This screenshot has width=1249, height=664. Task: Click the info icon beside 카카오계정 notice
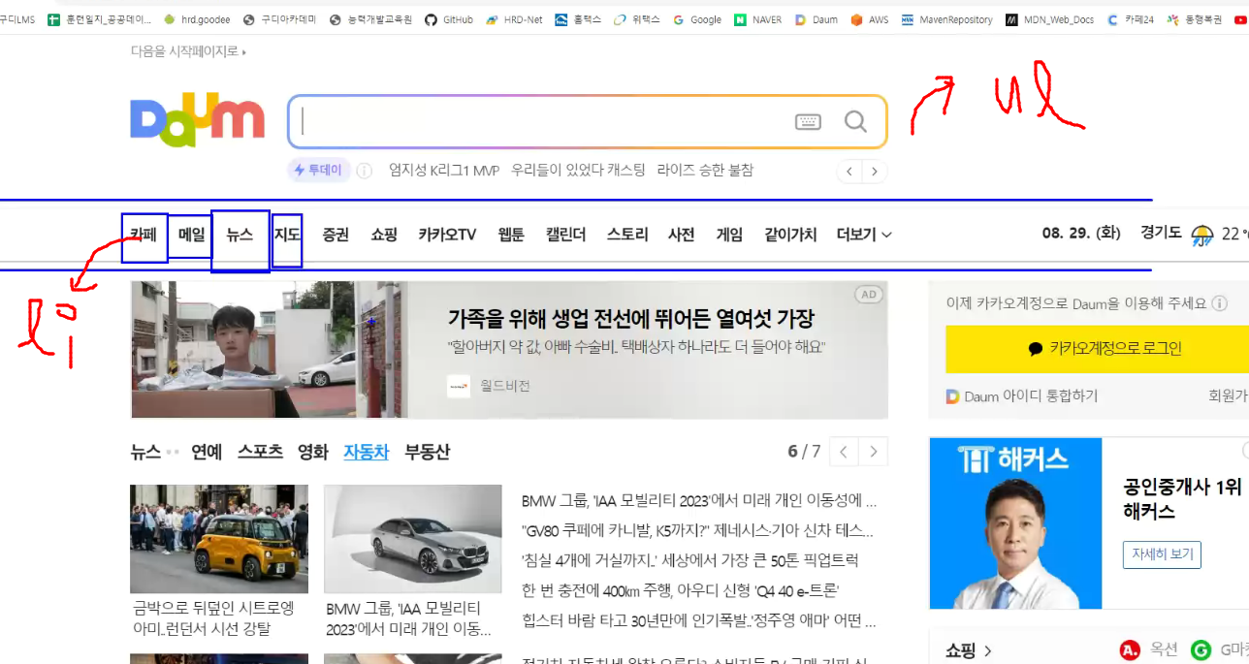(x=1219, y=303)
